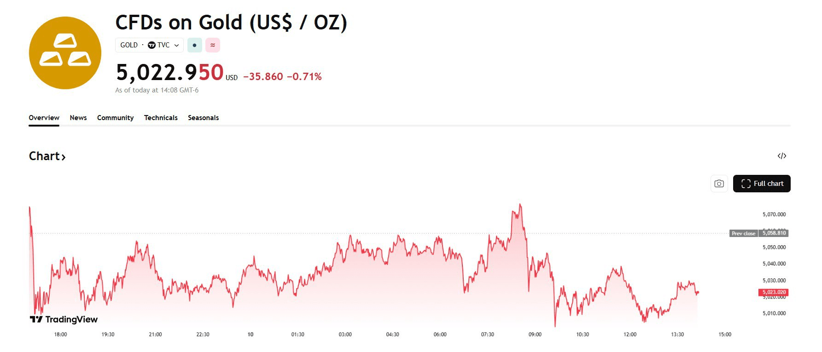Image resolution: width=822 pixels, height=352 pixels.
Task: Click the gold bars logo icon
Action: [65, 53]
